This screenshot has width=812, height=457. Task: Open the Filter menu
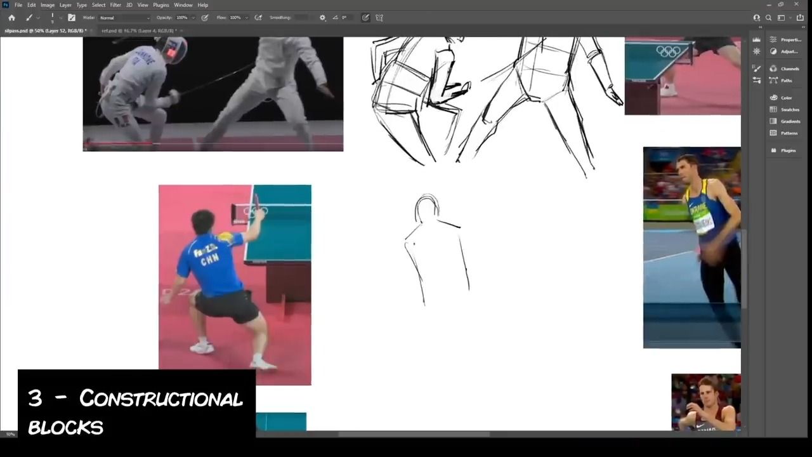[115, 5]
